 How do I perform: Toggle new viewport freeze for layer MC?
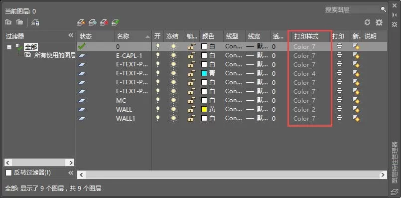click(356, 100)
